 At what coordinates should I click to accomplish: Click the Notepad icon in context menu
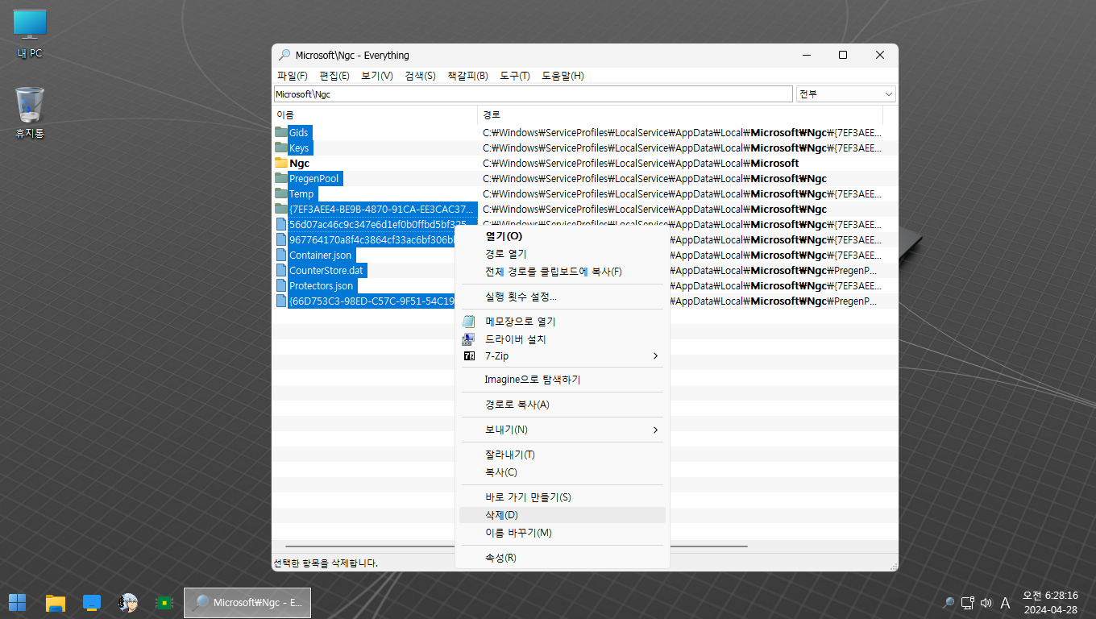pos(469,322)
